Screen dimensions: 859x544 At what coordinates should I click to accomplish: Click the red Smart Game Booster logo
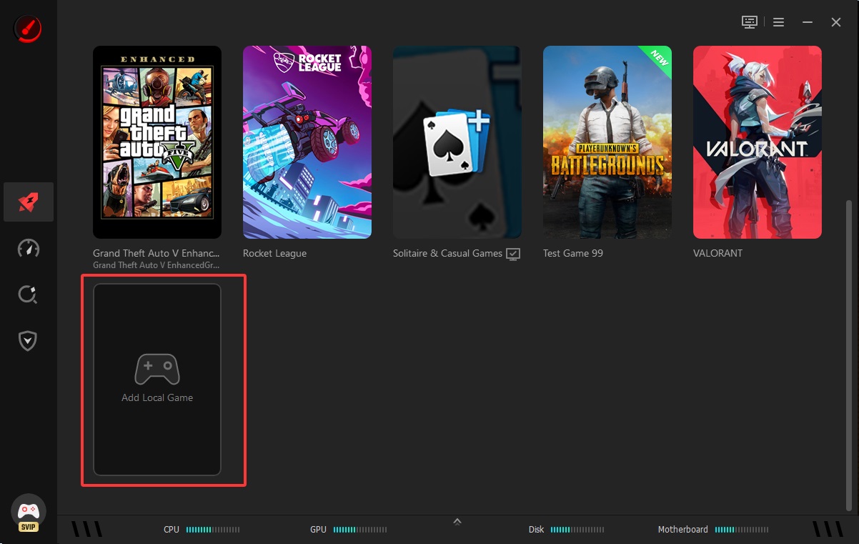coord(28,29)
